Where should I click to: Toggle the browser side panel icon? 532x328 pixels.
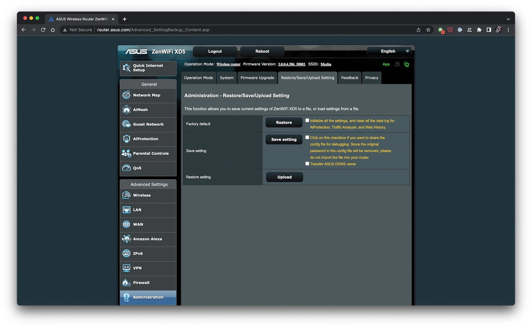point(489,30)
